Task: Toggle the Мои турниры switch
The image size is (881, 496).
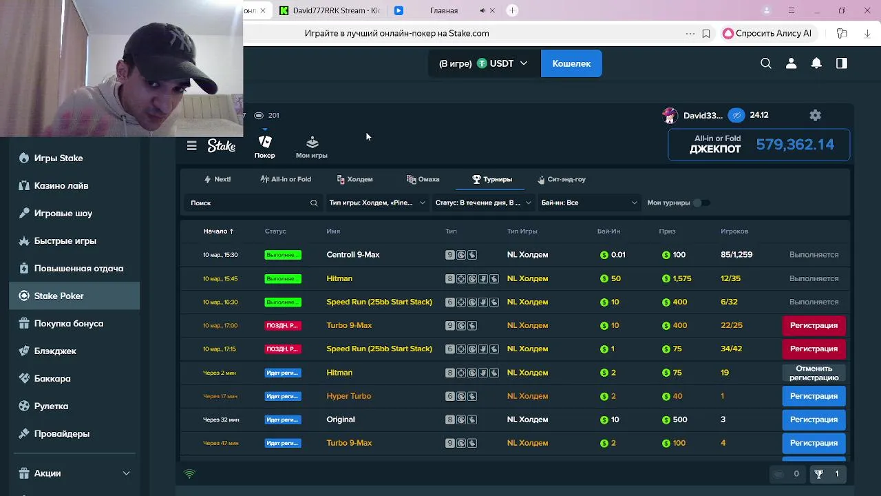Action: [x=701, y=203]
